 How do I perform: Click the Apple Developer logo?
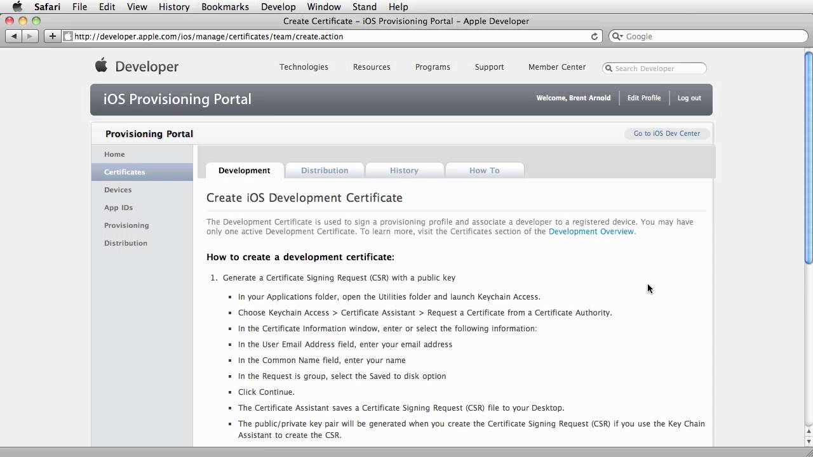[x=137, y=66]
